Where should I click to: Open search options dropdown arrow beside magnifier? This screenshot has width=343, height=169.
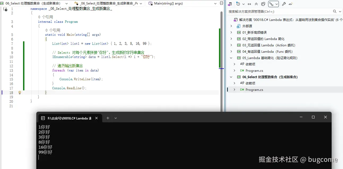click(340, 11)
